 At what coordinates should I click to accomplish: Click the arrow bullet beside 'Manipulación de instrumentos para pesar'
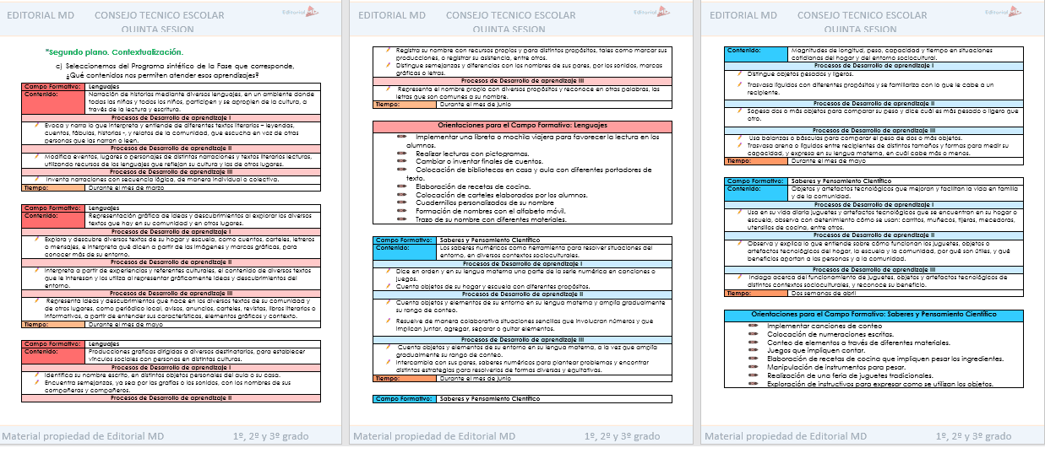(754, 367)
